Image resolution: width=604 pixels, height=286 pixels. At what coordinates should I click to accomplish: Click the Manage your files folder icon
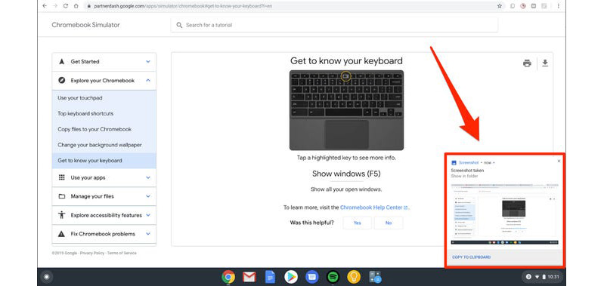click(x=62, y=196)
